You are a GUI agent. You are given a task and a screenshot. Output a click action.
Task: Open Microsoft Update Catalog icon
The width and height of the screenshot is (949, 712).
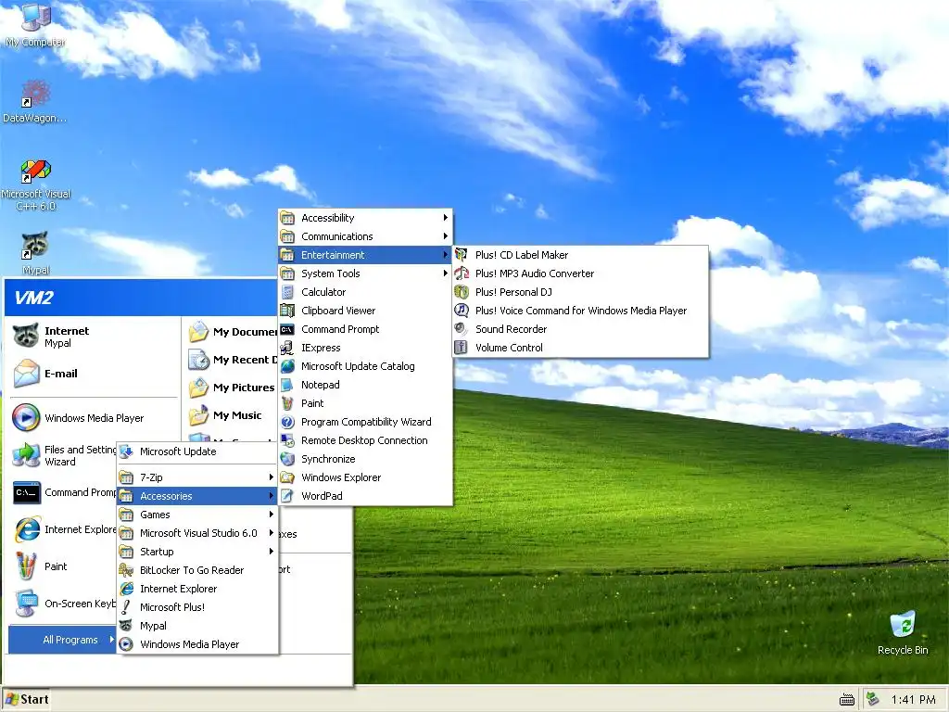pos(287,366)
